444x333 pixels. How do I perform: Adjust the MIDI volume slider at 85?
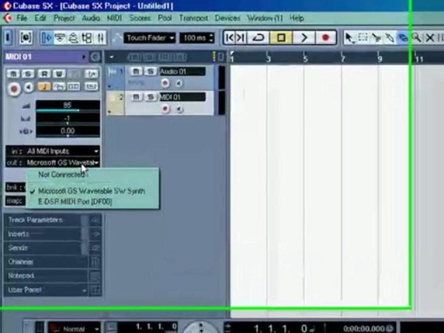[68, 106]
